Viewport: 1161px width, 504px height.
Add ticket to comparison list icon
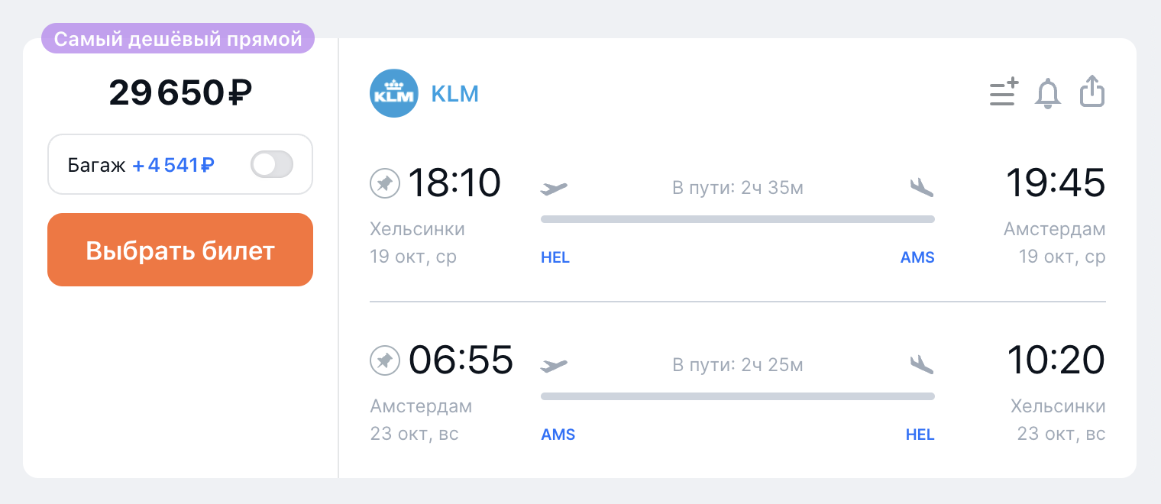[x=1004, y=92]
